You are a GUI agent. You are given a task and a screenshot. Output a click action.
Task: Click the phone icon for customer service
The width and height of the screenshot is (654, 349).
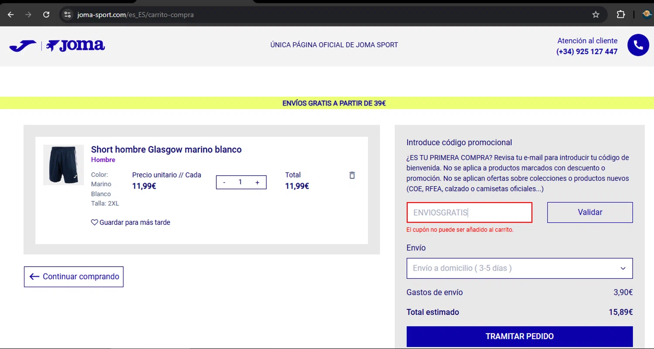point(638,45)
